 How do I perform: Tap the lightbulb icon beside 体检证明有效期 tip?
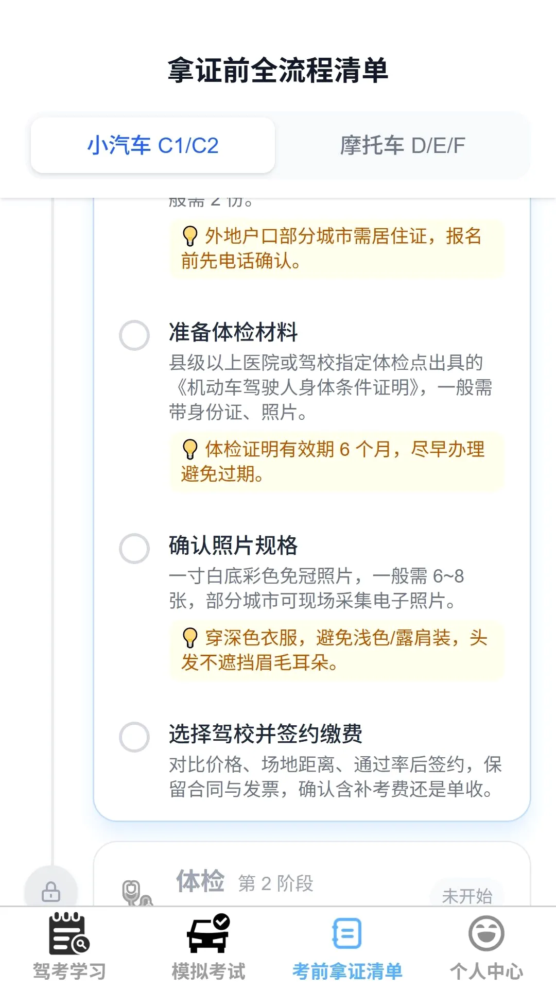pyautogui.click(x=190, y=449)
